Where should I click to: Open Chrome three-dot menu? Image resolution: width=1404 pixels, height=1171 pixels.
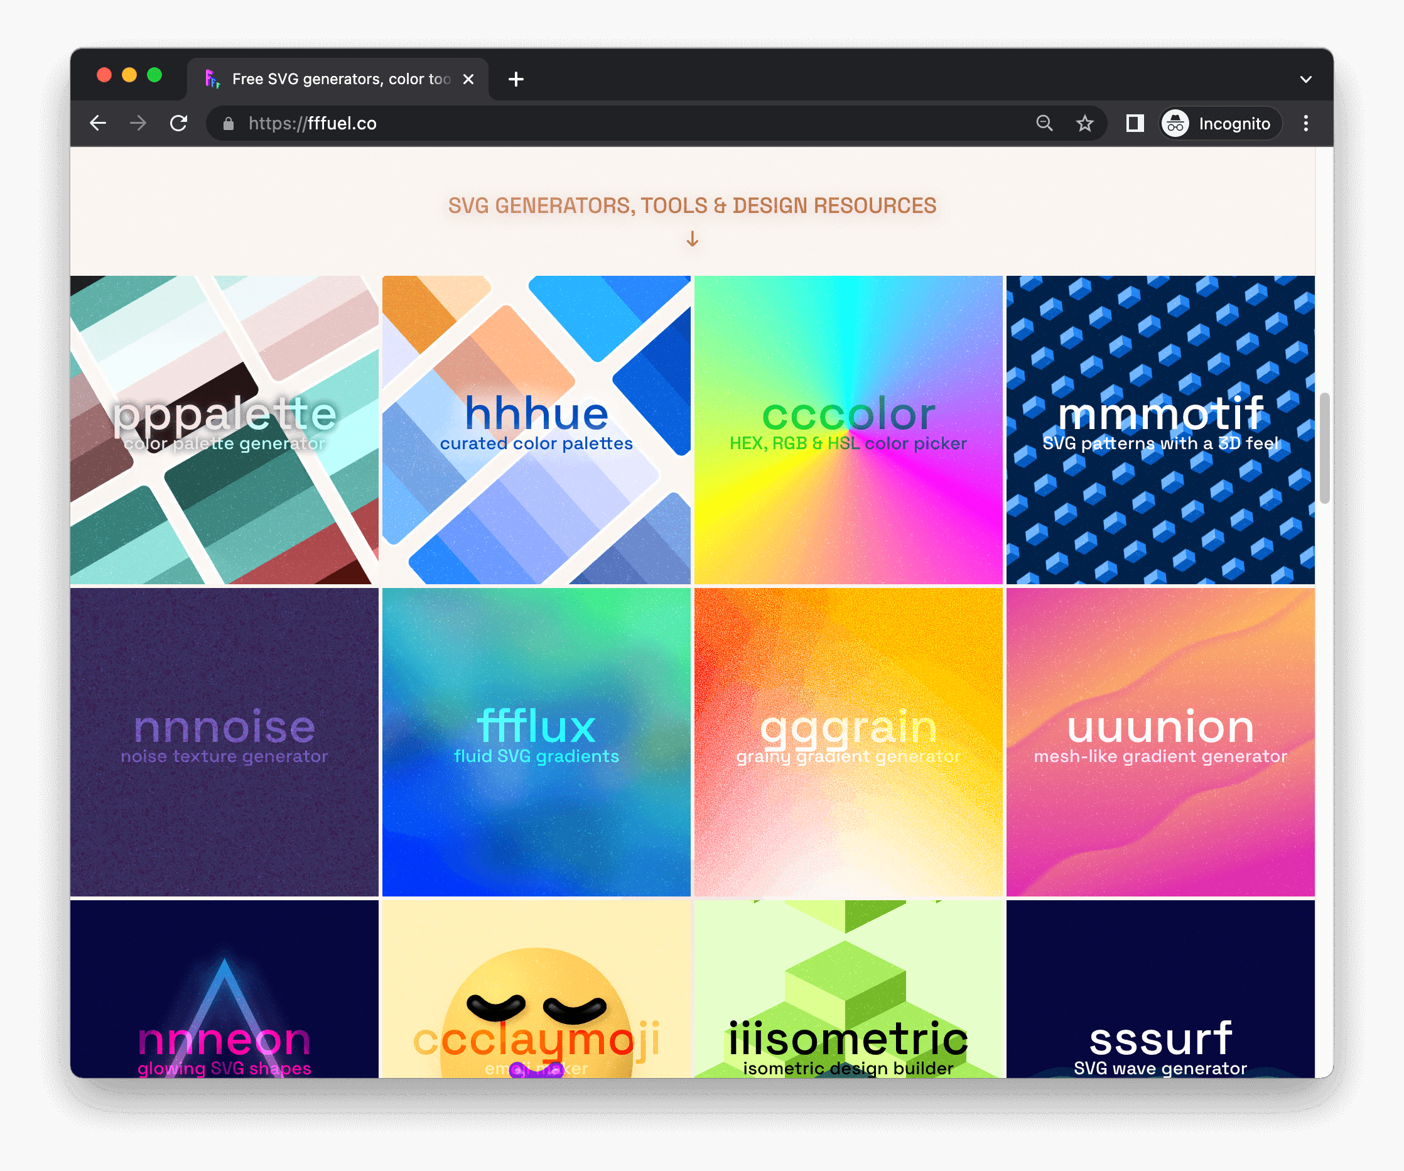(1305, 123)
